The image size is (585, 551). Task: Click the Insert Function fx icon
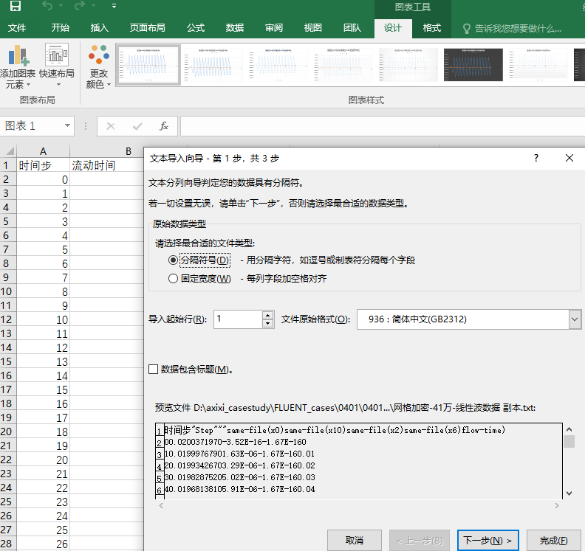[164, 126]
